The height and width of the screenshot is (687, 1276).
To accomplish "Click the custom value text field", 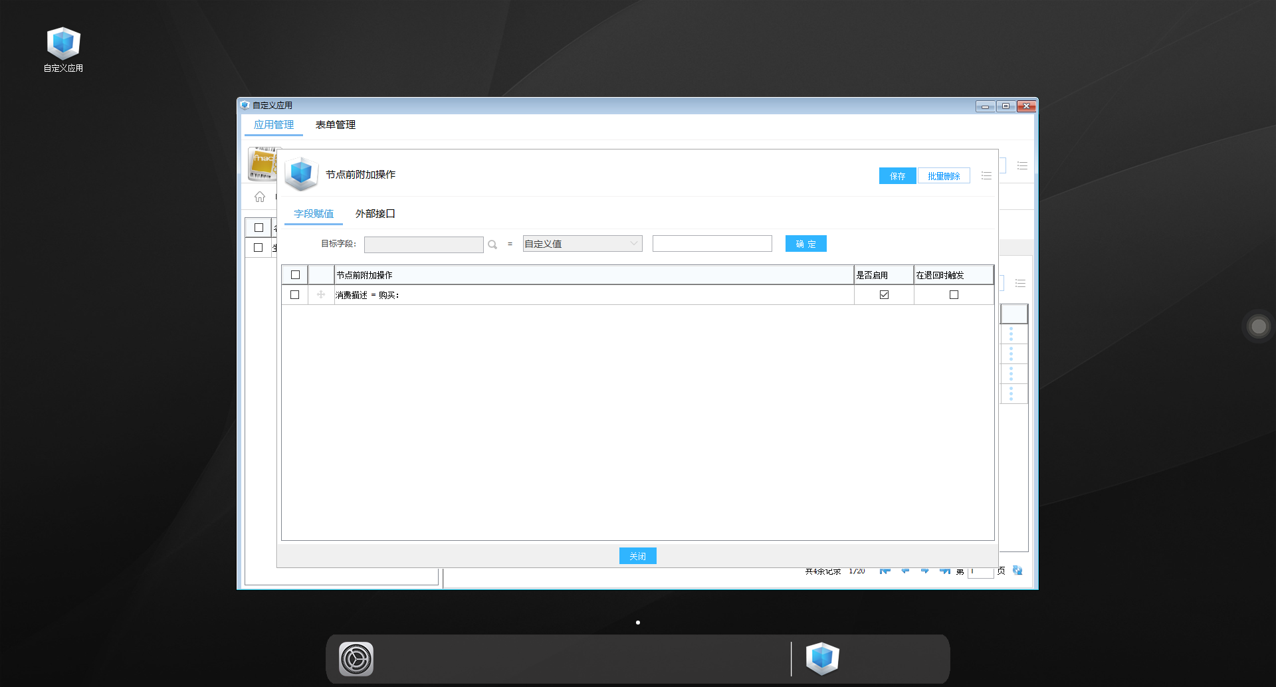I will [712, 244].
